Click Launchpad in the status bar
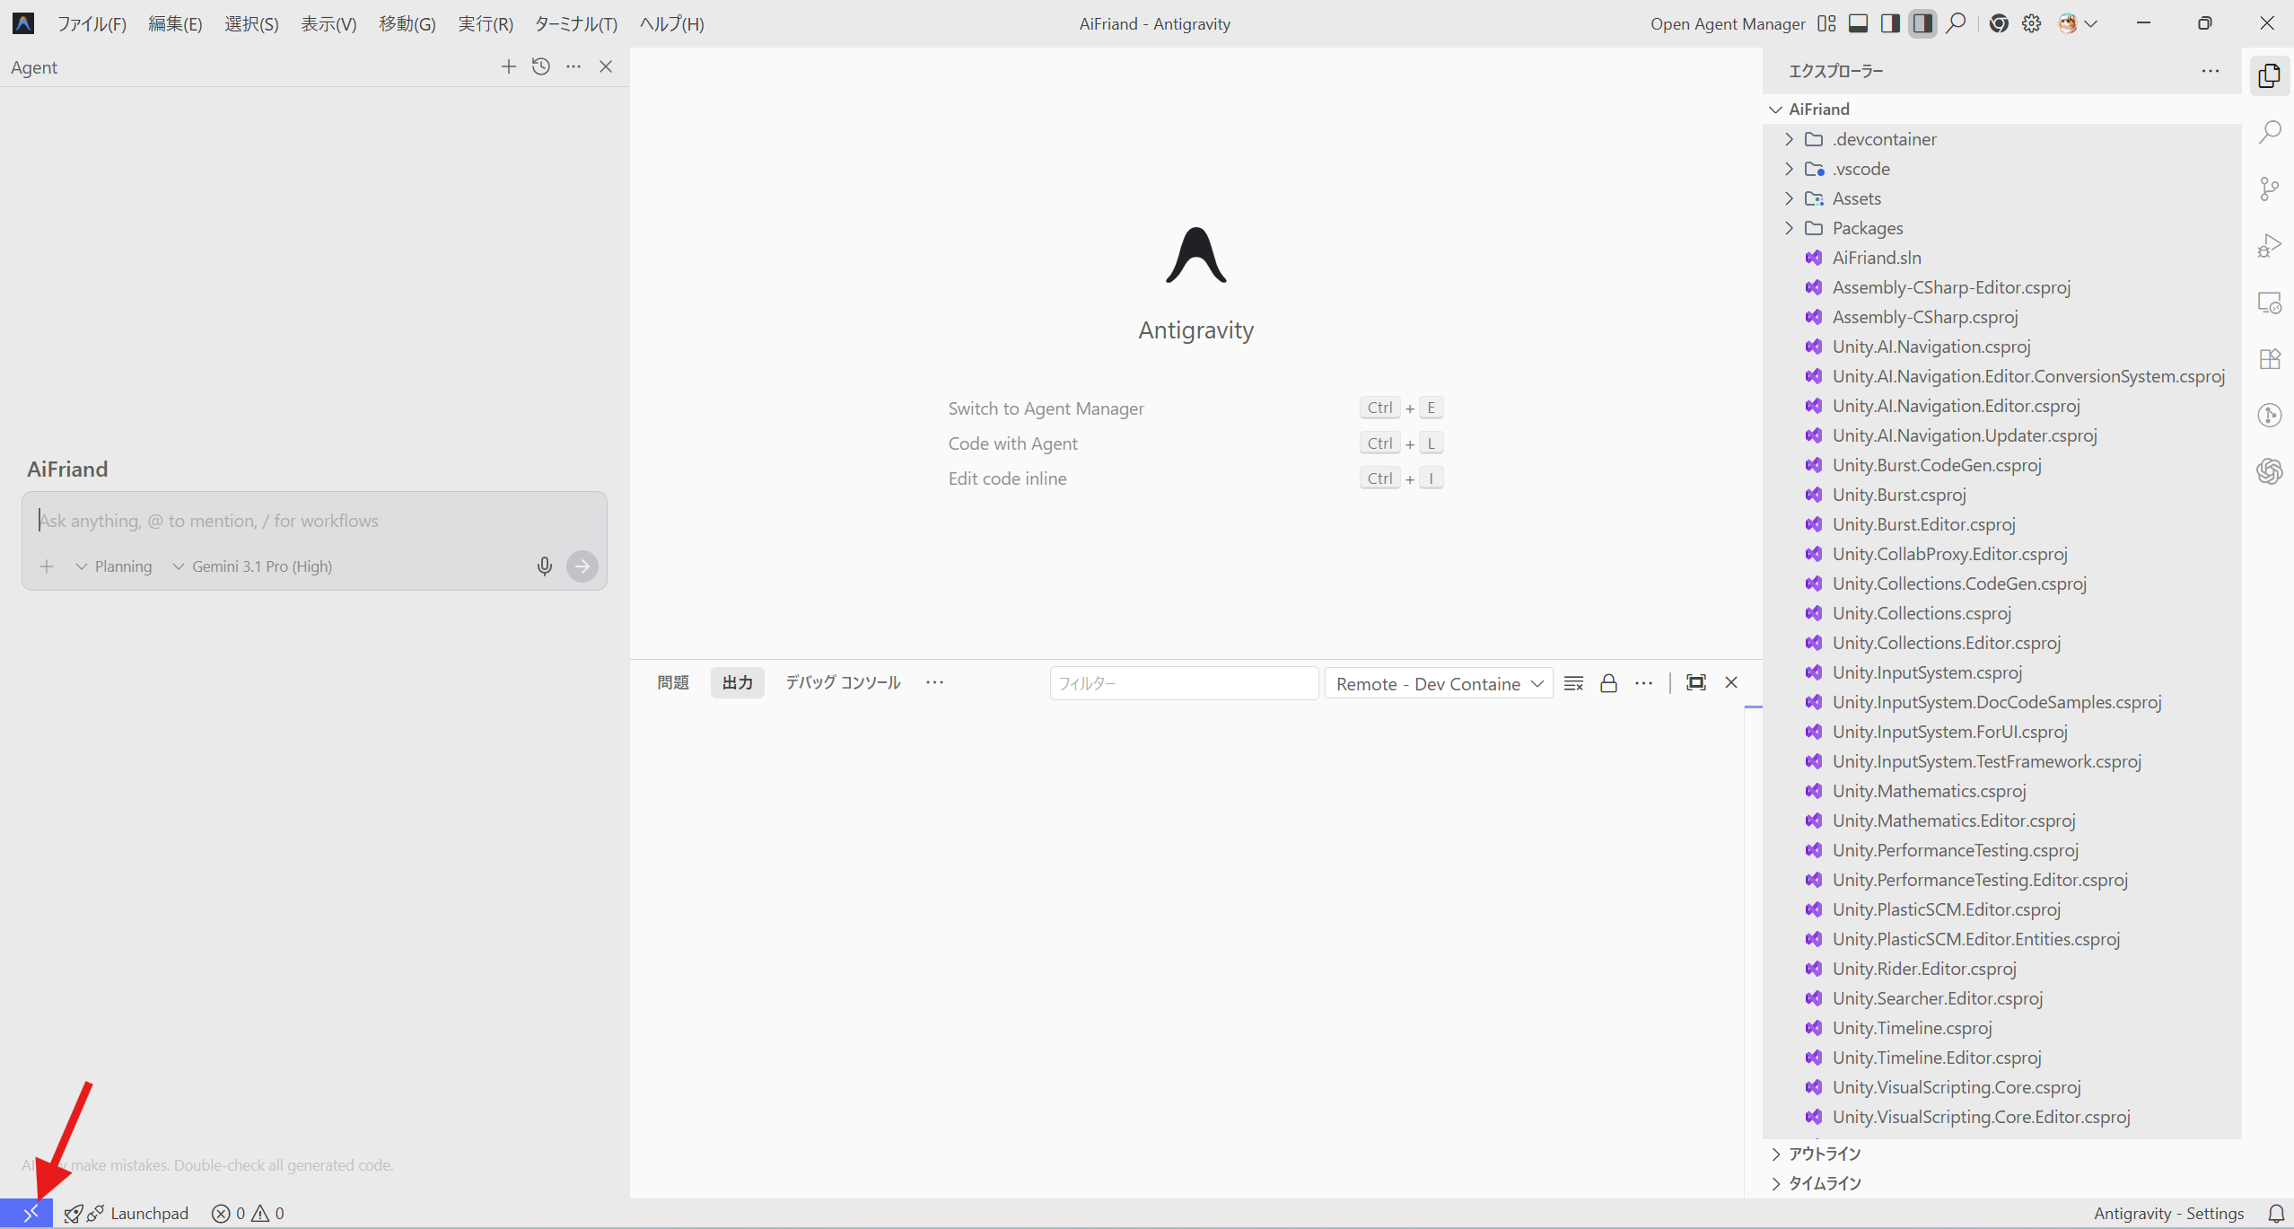 (149, 1214)
